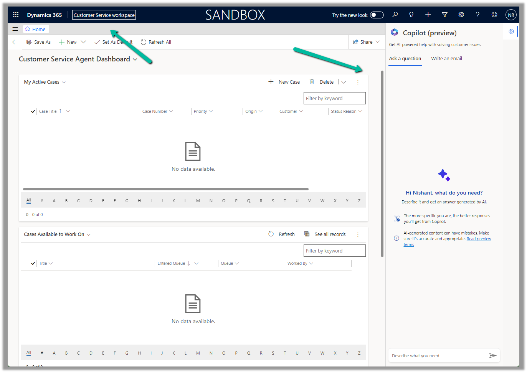Click the back arrow in command bar
This screenshot has height=373, width=527.
pyautogui.click(x=15, y=42)
